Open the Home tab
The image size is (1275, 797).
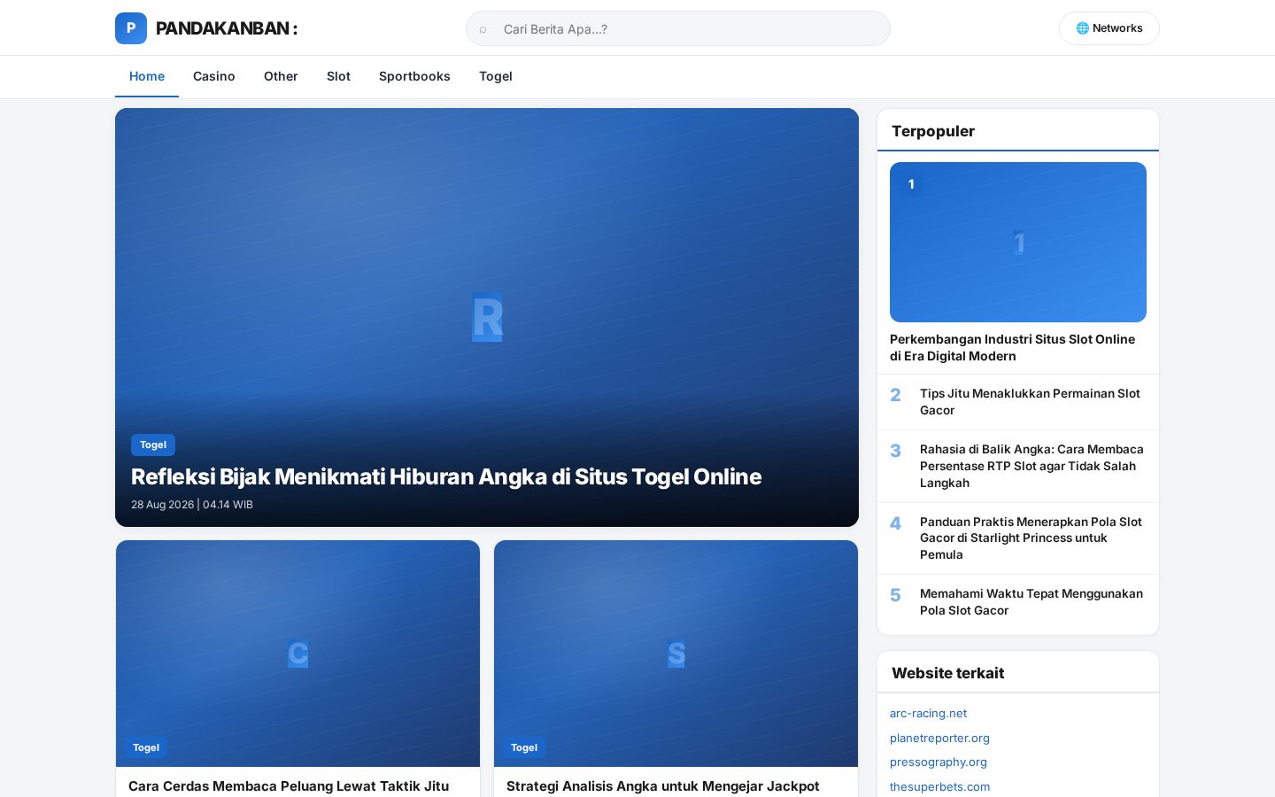pos(147,76)
